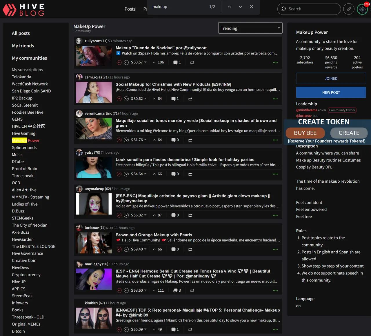
Task: Upvote the anymakeup clown makeup post
Action: [x=119, y=215]
